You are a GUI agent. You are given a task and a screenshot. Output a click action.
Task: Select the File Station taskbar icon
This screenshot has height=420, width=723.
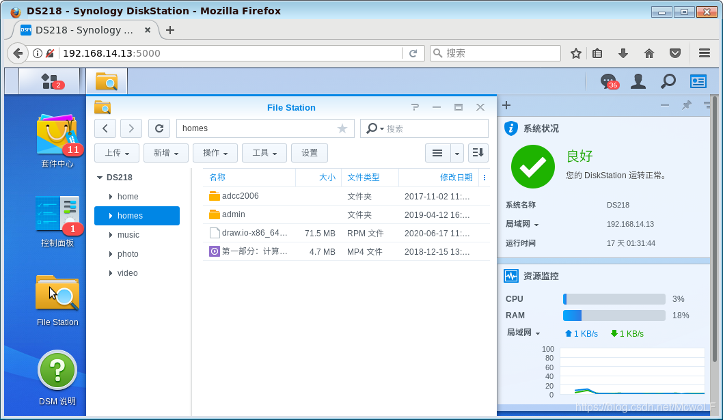[107, 81]
